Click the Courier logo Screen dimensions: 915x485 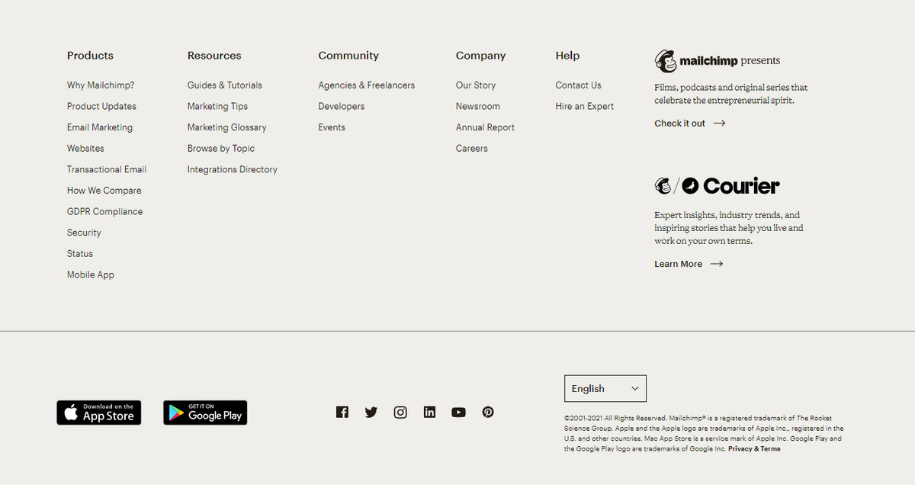717,185
